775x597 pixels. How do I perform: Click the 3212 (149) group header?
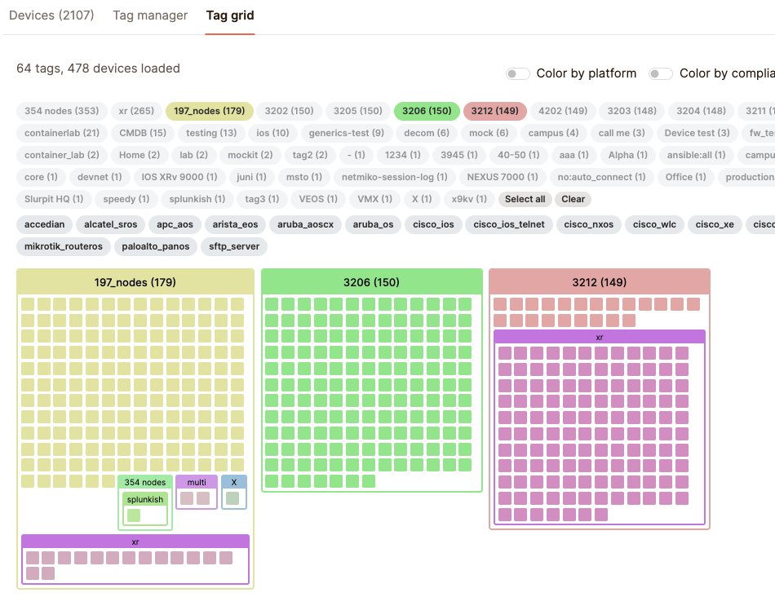[x=599, y=282]
